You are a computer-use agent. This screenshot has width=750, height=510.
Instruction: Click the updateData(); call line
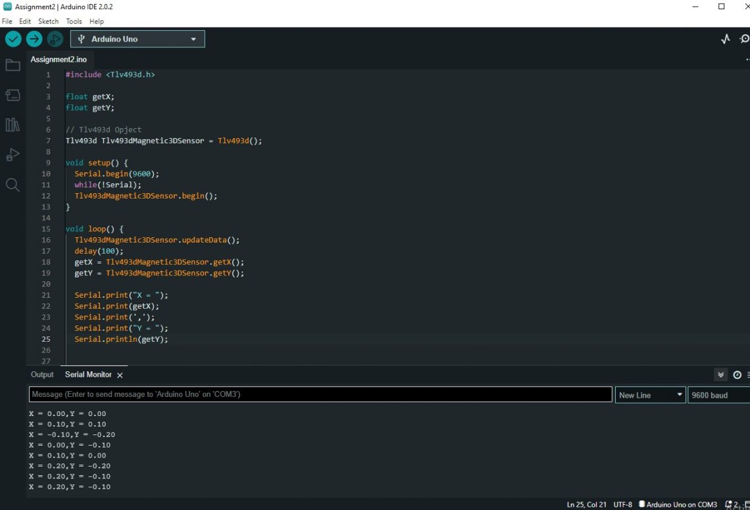click(x=157, y=240)
